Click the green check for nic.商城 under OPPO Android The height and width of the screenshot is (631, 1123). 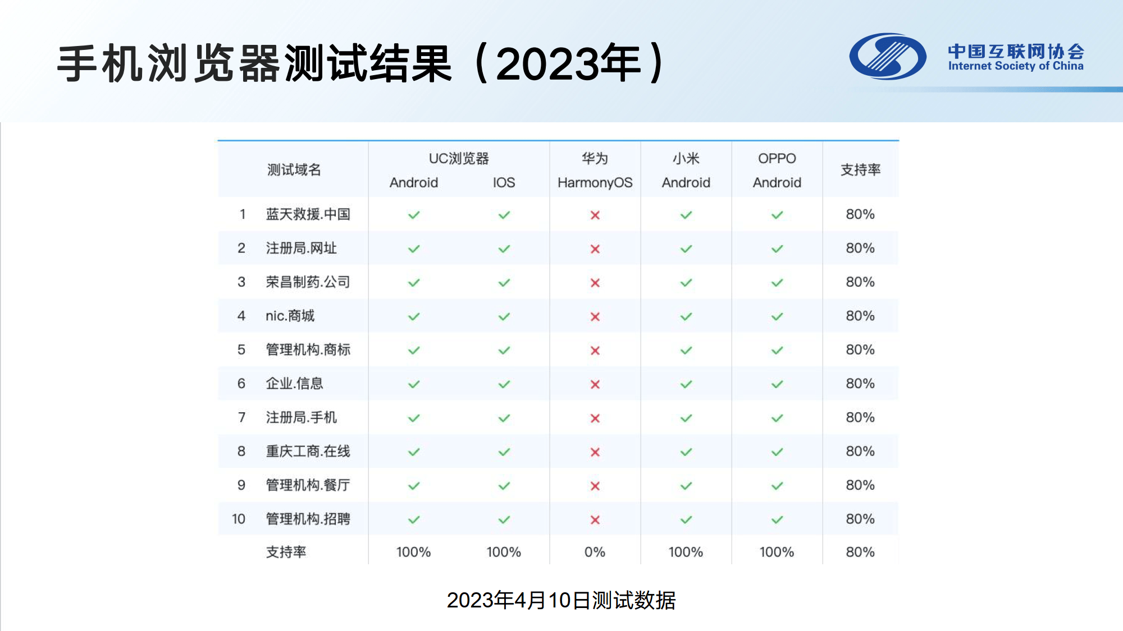point(777,316)
